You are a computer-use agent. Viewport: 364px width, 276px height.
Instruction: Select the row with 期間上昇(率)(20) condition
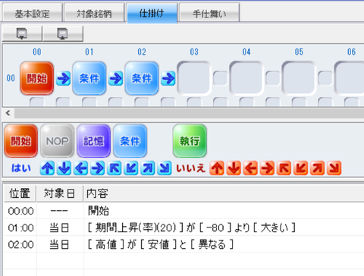click(x=184, y=227)
